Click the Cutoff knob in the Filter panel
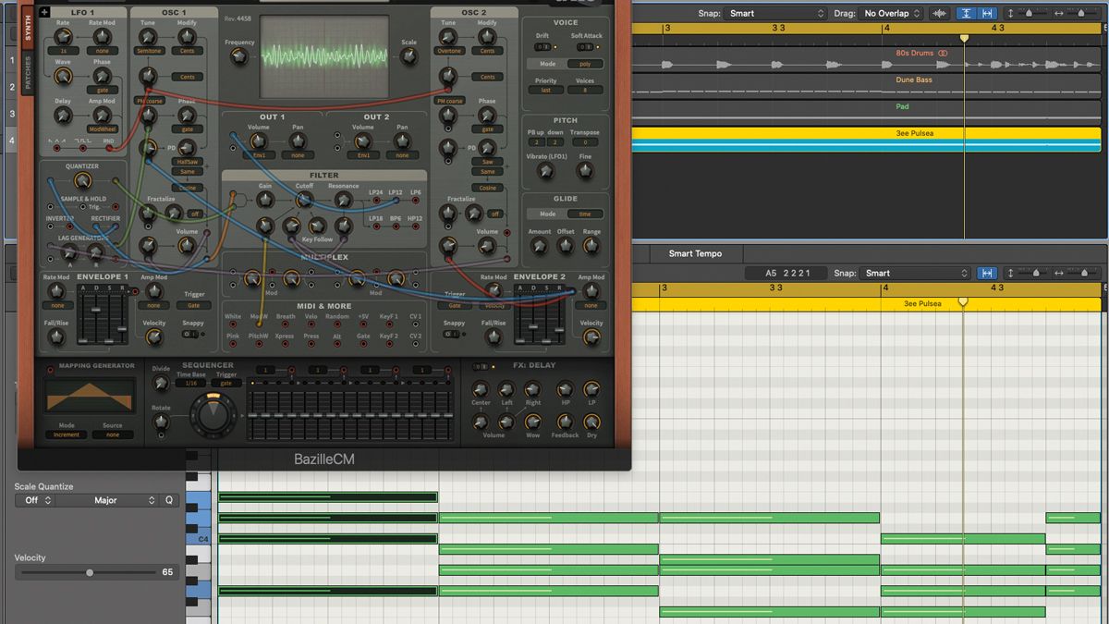The height and width of the screenshot is (624, 1109). pos(305,200)
